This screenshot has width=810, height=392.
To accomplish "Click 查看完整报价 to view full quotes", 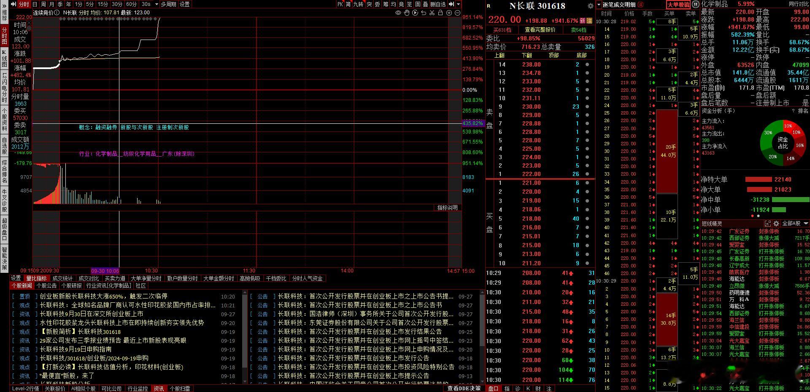I will click(x=540, y=30).
